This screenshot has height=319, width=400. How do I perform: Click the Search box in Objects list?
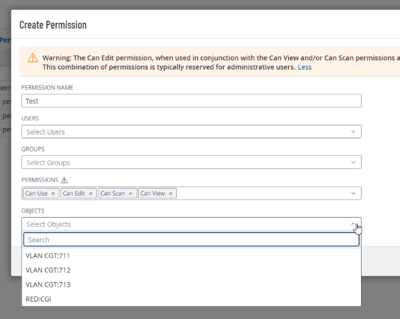[191, 240]
